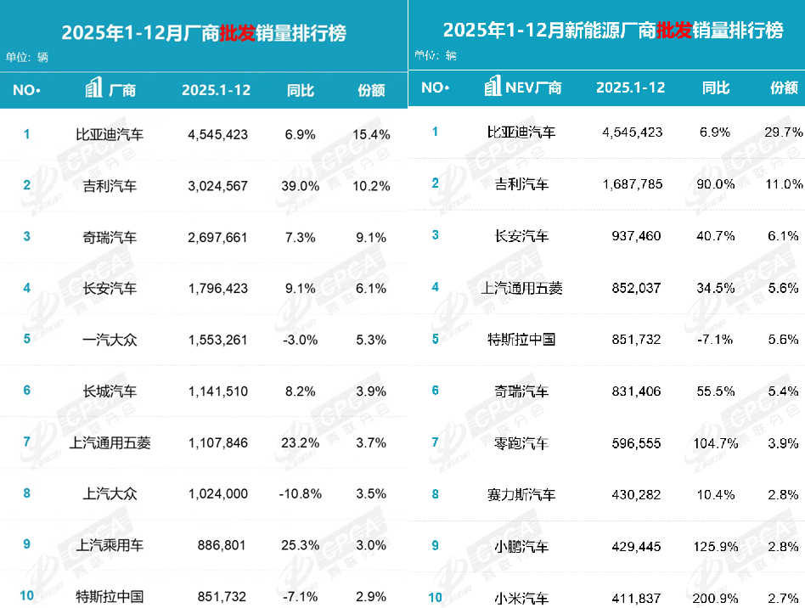Select 小米汽车 in the NEV table

521,598
